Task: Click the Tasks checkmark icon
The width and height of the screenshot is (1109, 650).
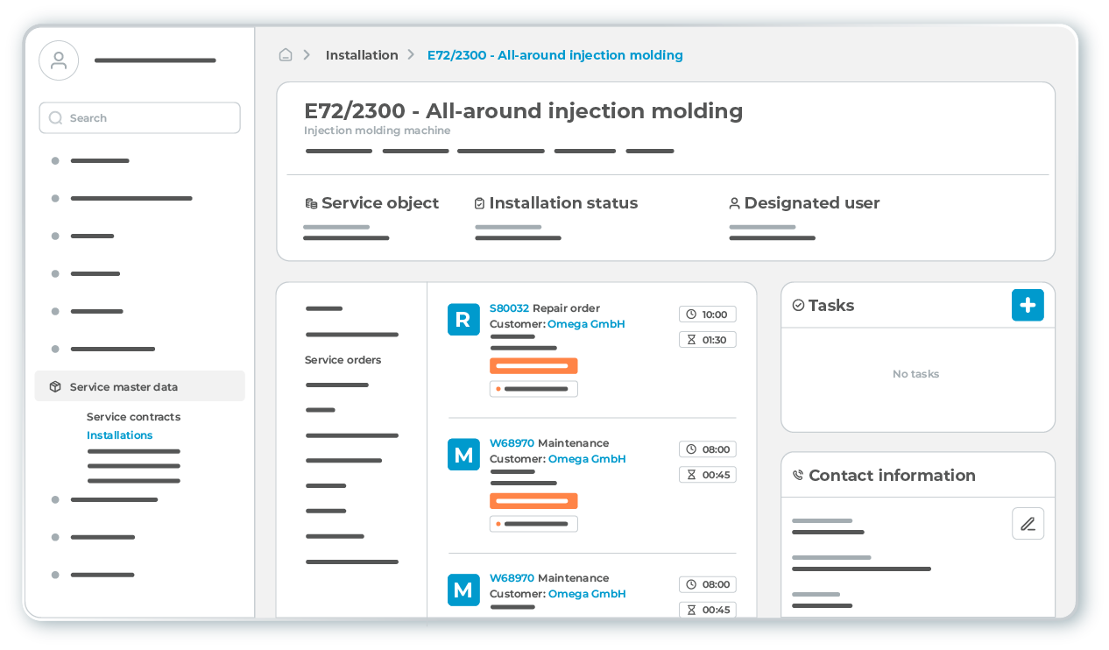Action: click(798, 305)
